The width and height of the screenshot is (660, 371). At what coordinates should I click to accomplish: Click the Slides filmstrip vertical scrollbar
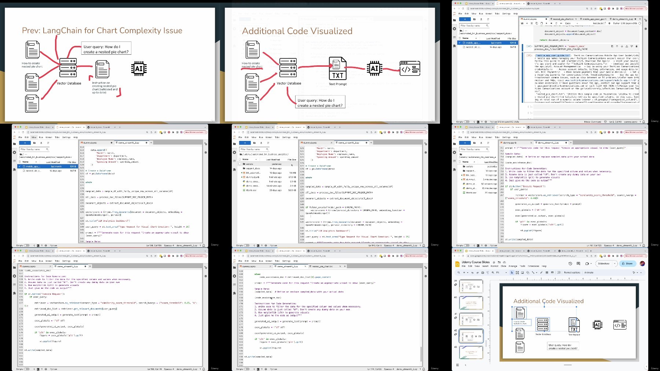point(487,343)
